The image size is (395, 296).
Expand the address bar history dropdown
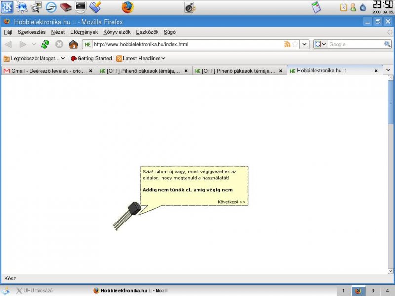click(x=304, y=44)
